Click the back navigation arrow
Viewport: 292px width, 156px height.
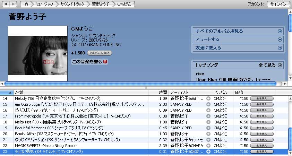(x=6, y=4)
